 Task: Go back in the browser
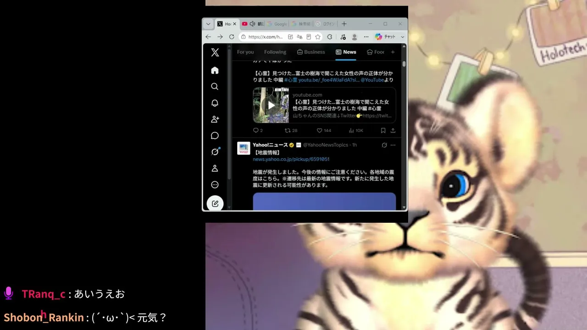[208, 37]
